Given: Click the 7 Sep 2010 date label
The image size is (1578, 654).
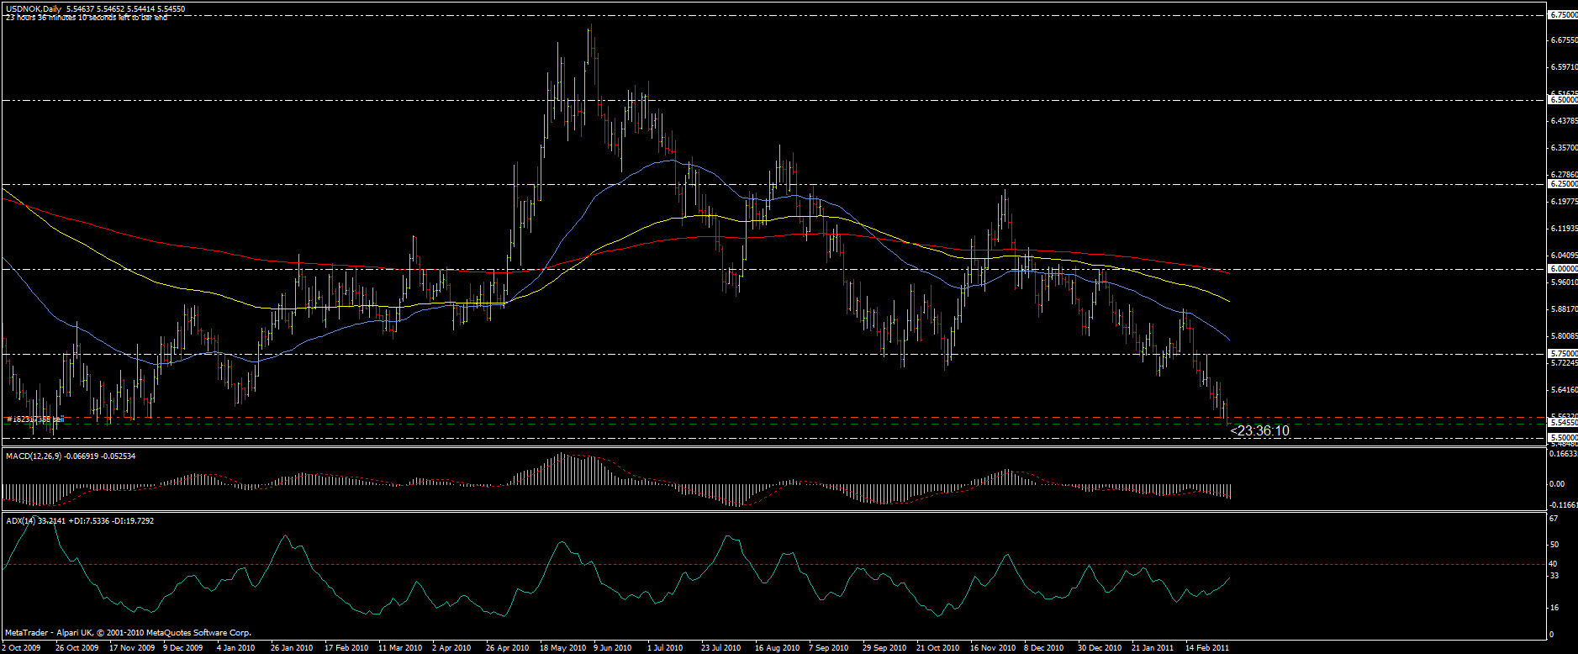Looking at the screenshot, I should [x=828, y=648].
